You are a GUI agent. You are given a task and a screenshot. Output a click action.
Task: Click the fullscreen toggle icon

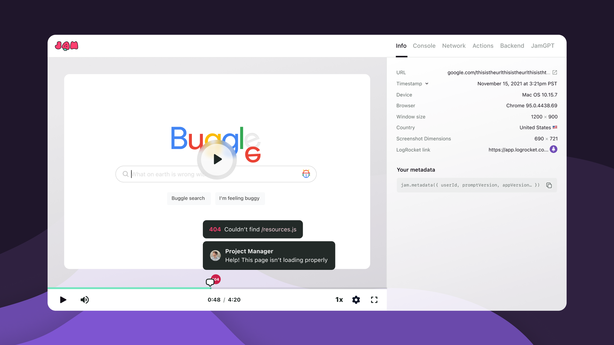coord(374,300)
